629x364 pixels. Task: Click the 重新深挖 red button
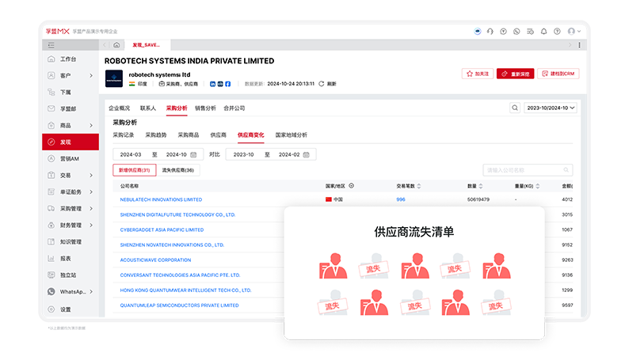coord(515,74)
